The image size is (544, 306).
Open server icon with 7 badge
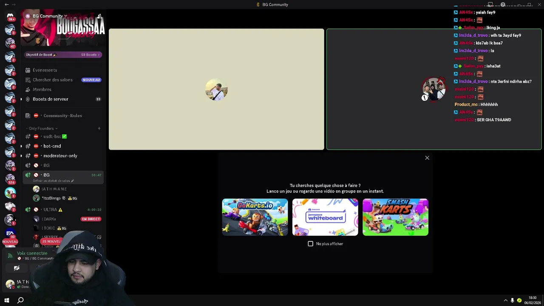tap(10, 206)
